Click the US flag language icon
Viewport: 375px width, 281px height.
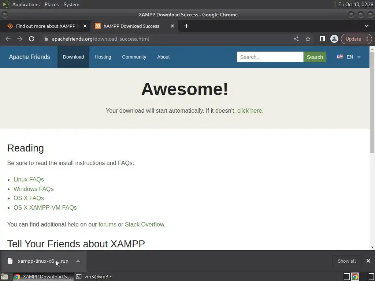pyautogui.click(x=339, y=57)
